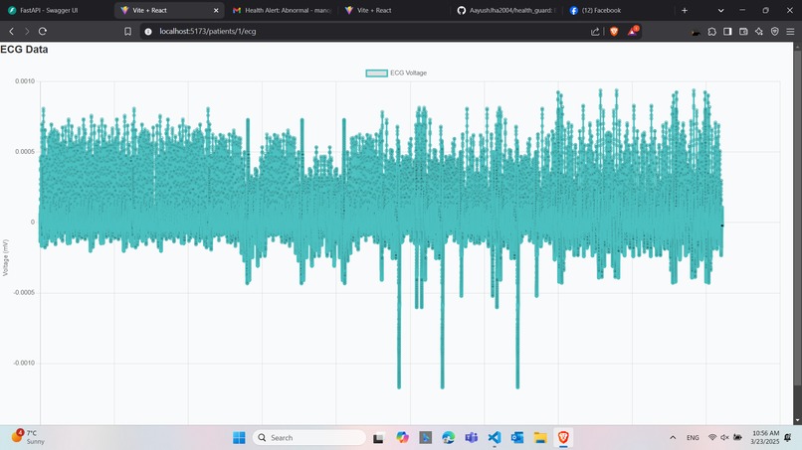Open a new browser tab
This screenshot has height=450, width=802.
[685, 10]
